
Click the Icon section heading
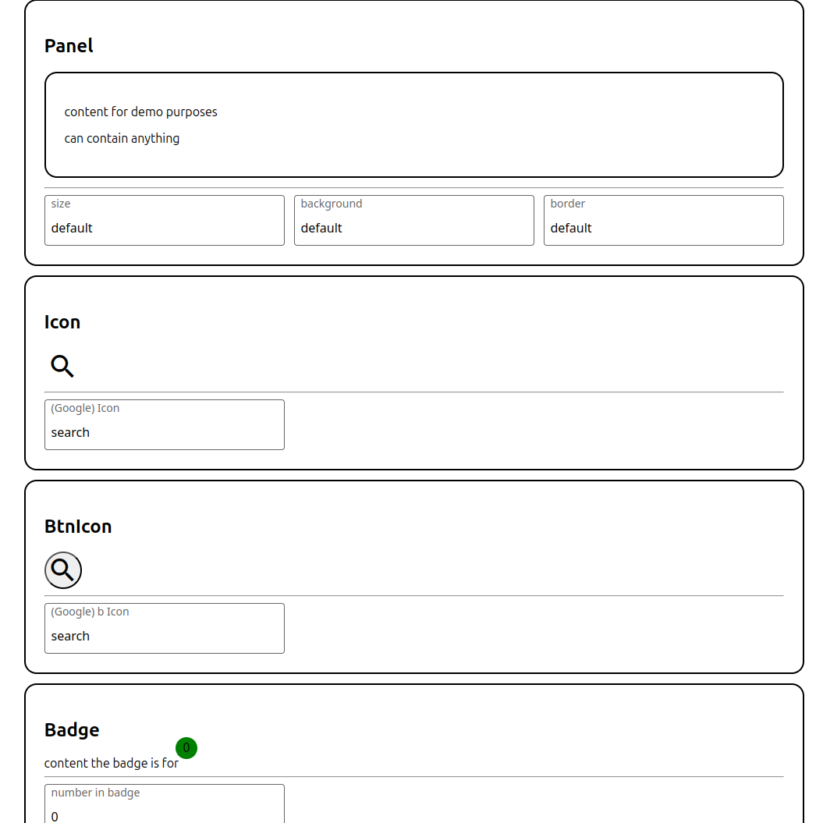tap(62, 322)
